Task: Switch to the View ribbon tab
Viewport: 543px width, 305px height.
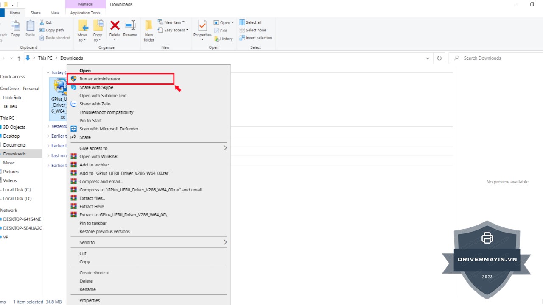Action: tap(55, 13)
